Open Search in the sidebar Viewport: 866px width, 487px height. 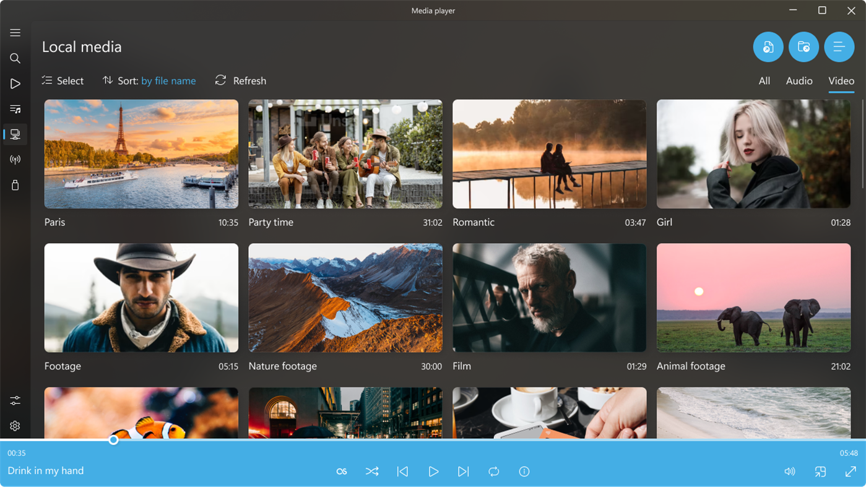tap(15, 58)
